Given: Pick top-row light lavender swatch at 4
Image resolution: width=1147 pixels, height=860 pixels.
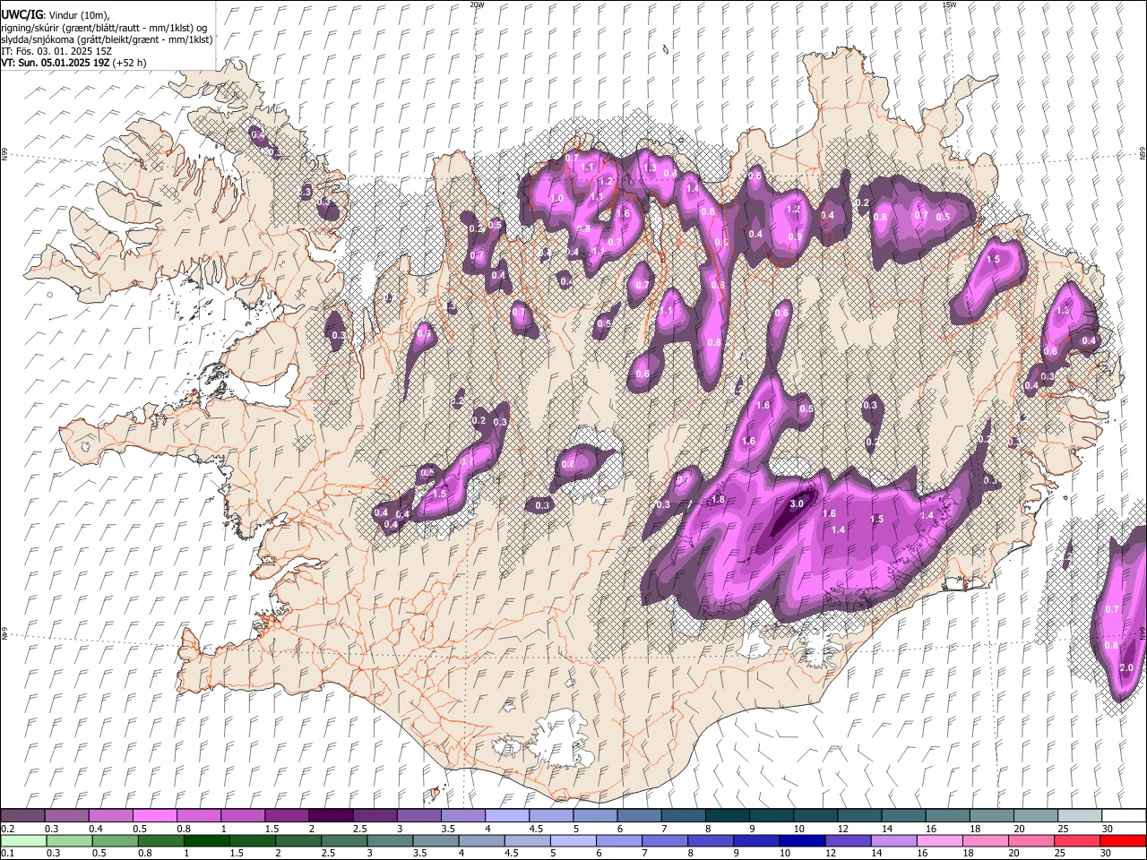Looking at the screenshot, I should click(506, 816).
